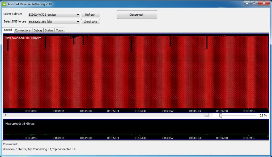The height and width of the screenshot is (157, 272).
Task: Open the 'Select DNS to use' dropdown
Action: (x=78, y=22)
